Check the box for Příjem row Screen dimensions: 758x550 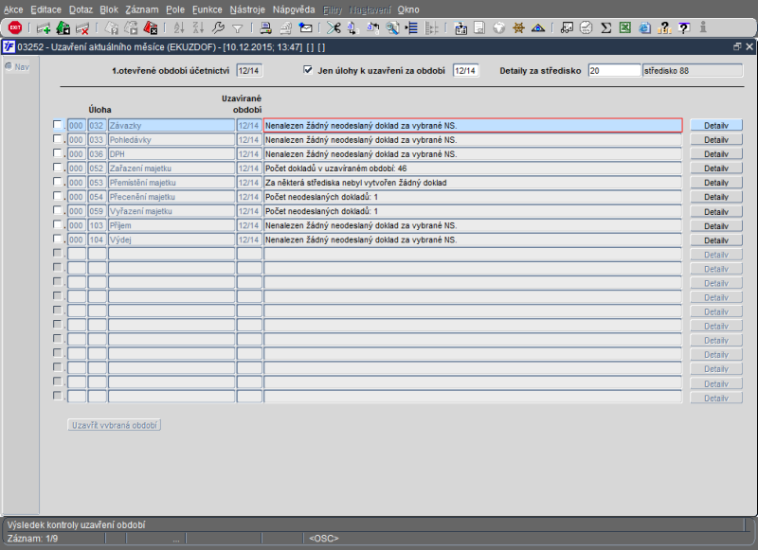[x=58, y=225]
